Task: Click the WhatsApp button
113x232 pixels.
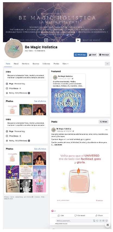Action: tap(80, 55)
